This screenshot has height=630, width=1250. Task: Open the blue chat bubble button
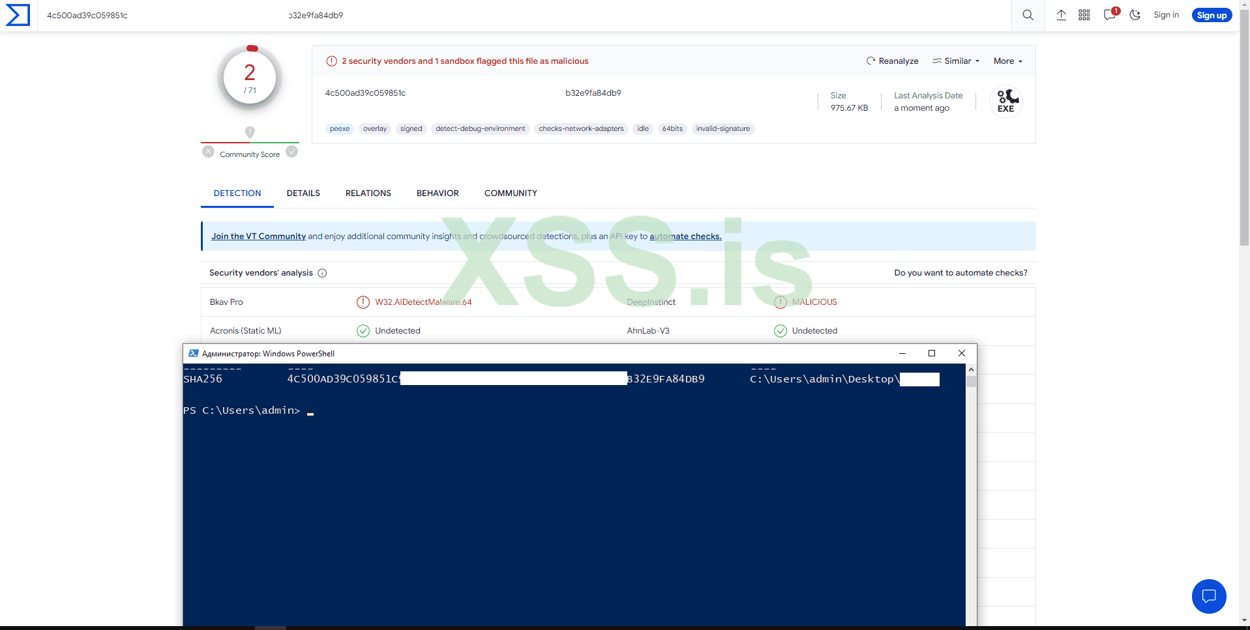click(x=1209, y=596)
